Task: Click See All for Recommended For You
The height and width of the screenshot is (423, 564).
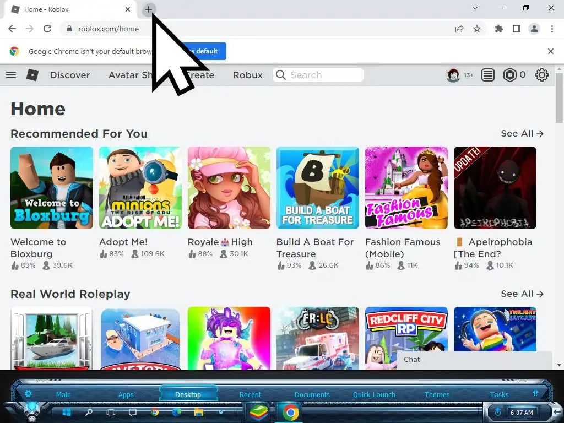Action: pos(522,133)
